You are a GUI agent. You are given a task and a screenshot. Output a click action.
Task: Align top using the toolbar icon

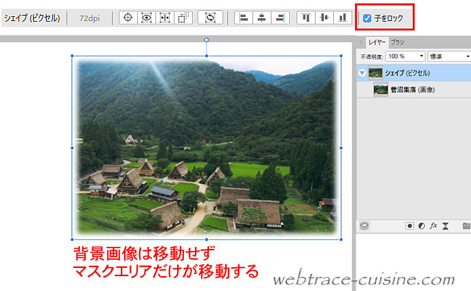point(307,18)
